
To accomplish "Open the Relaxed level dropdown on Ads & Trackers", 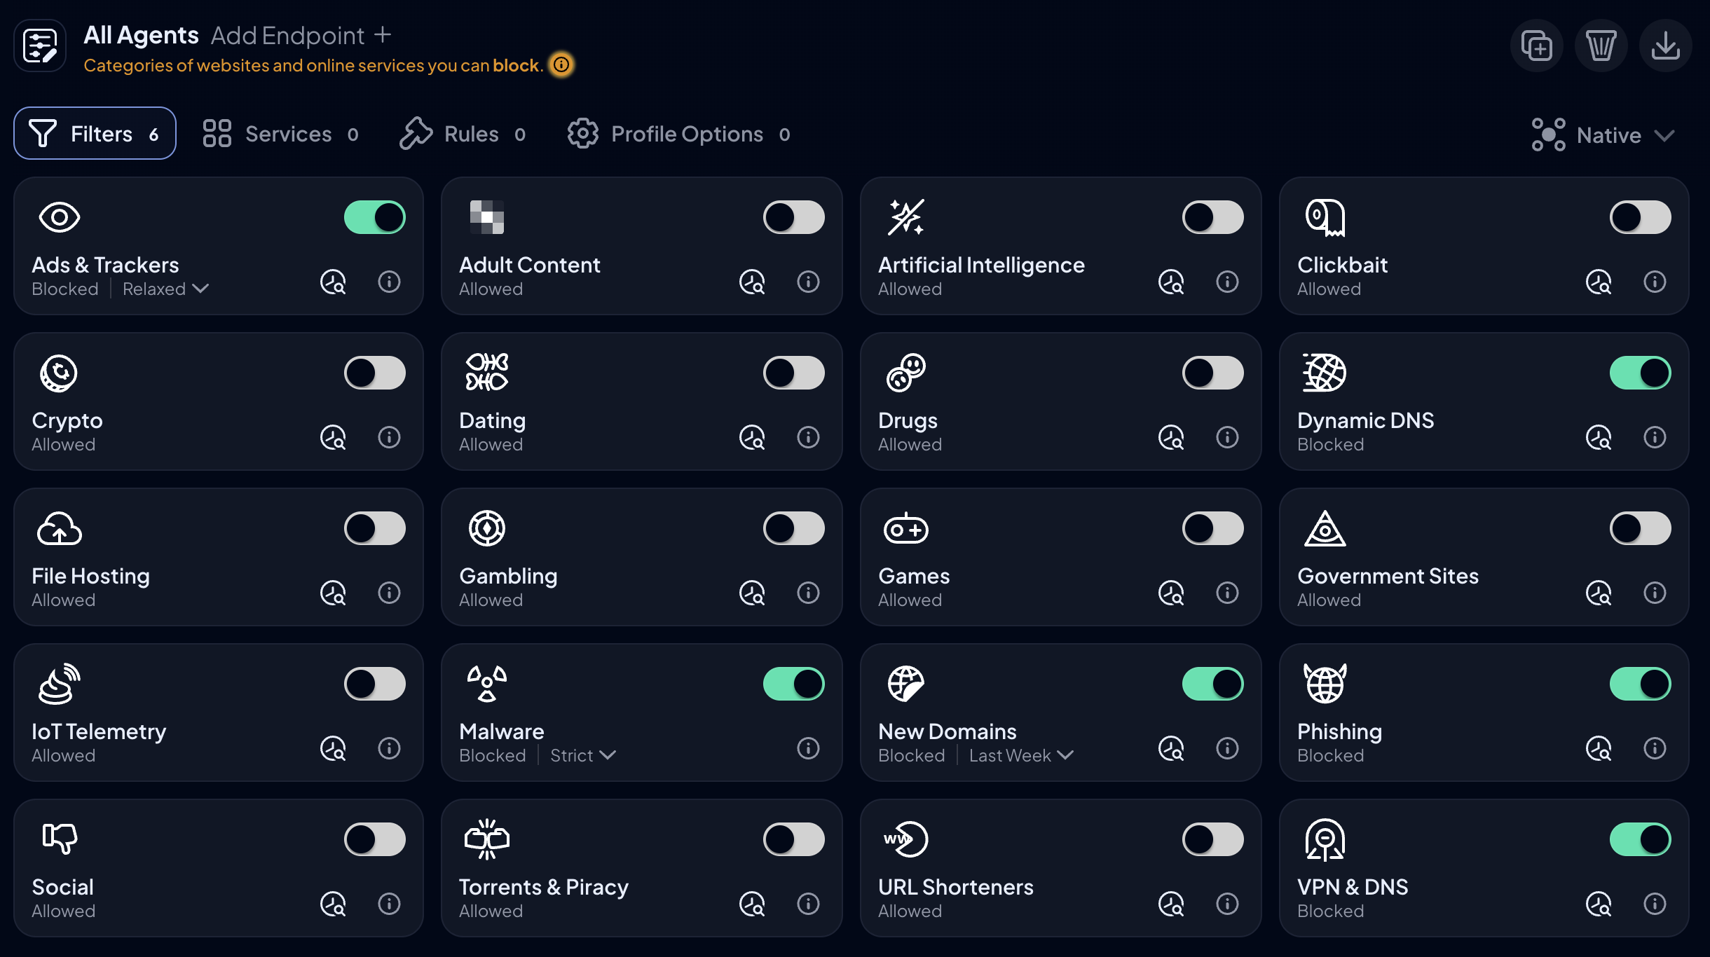I will (x=165, y=289).
